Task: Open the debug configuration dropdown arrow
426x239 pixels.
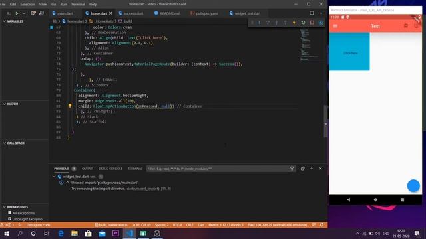Action: (x=24, y=13)
